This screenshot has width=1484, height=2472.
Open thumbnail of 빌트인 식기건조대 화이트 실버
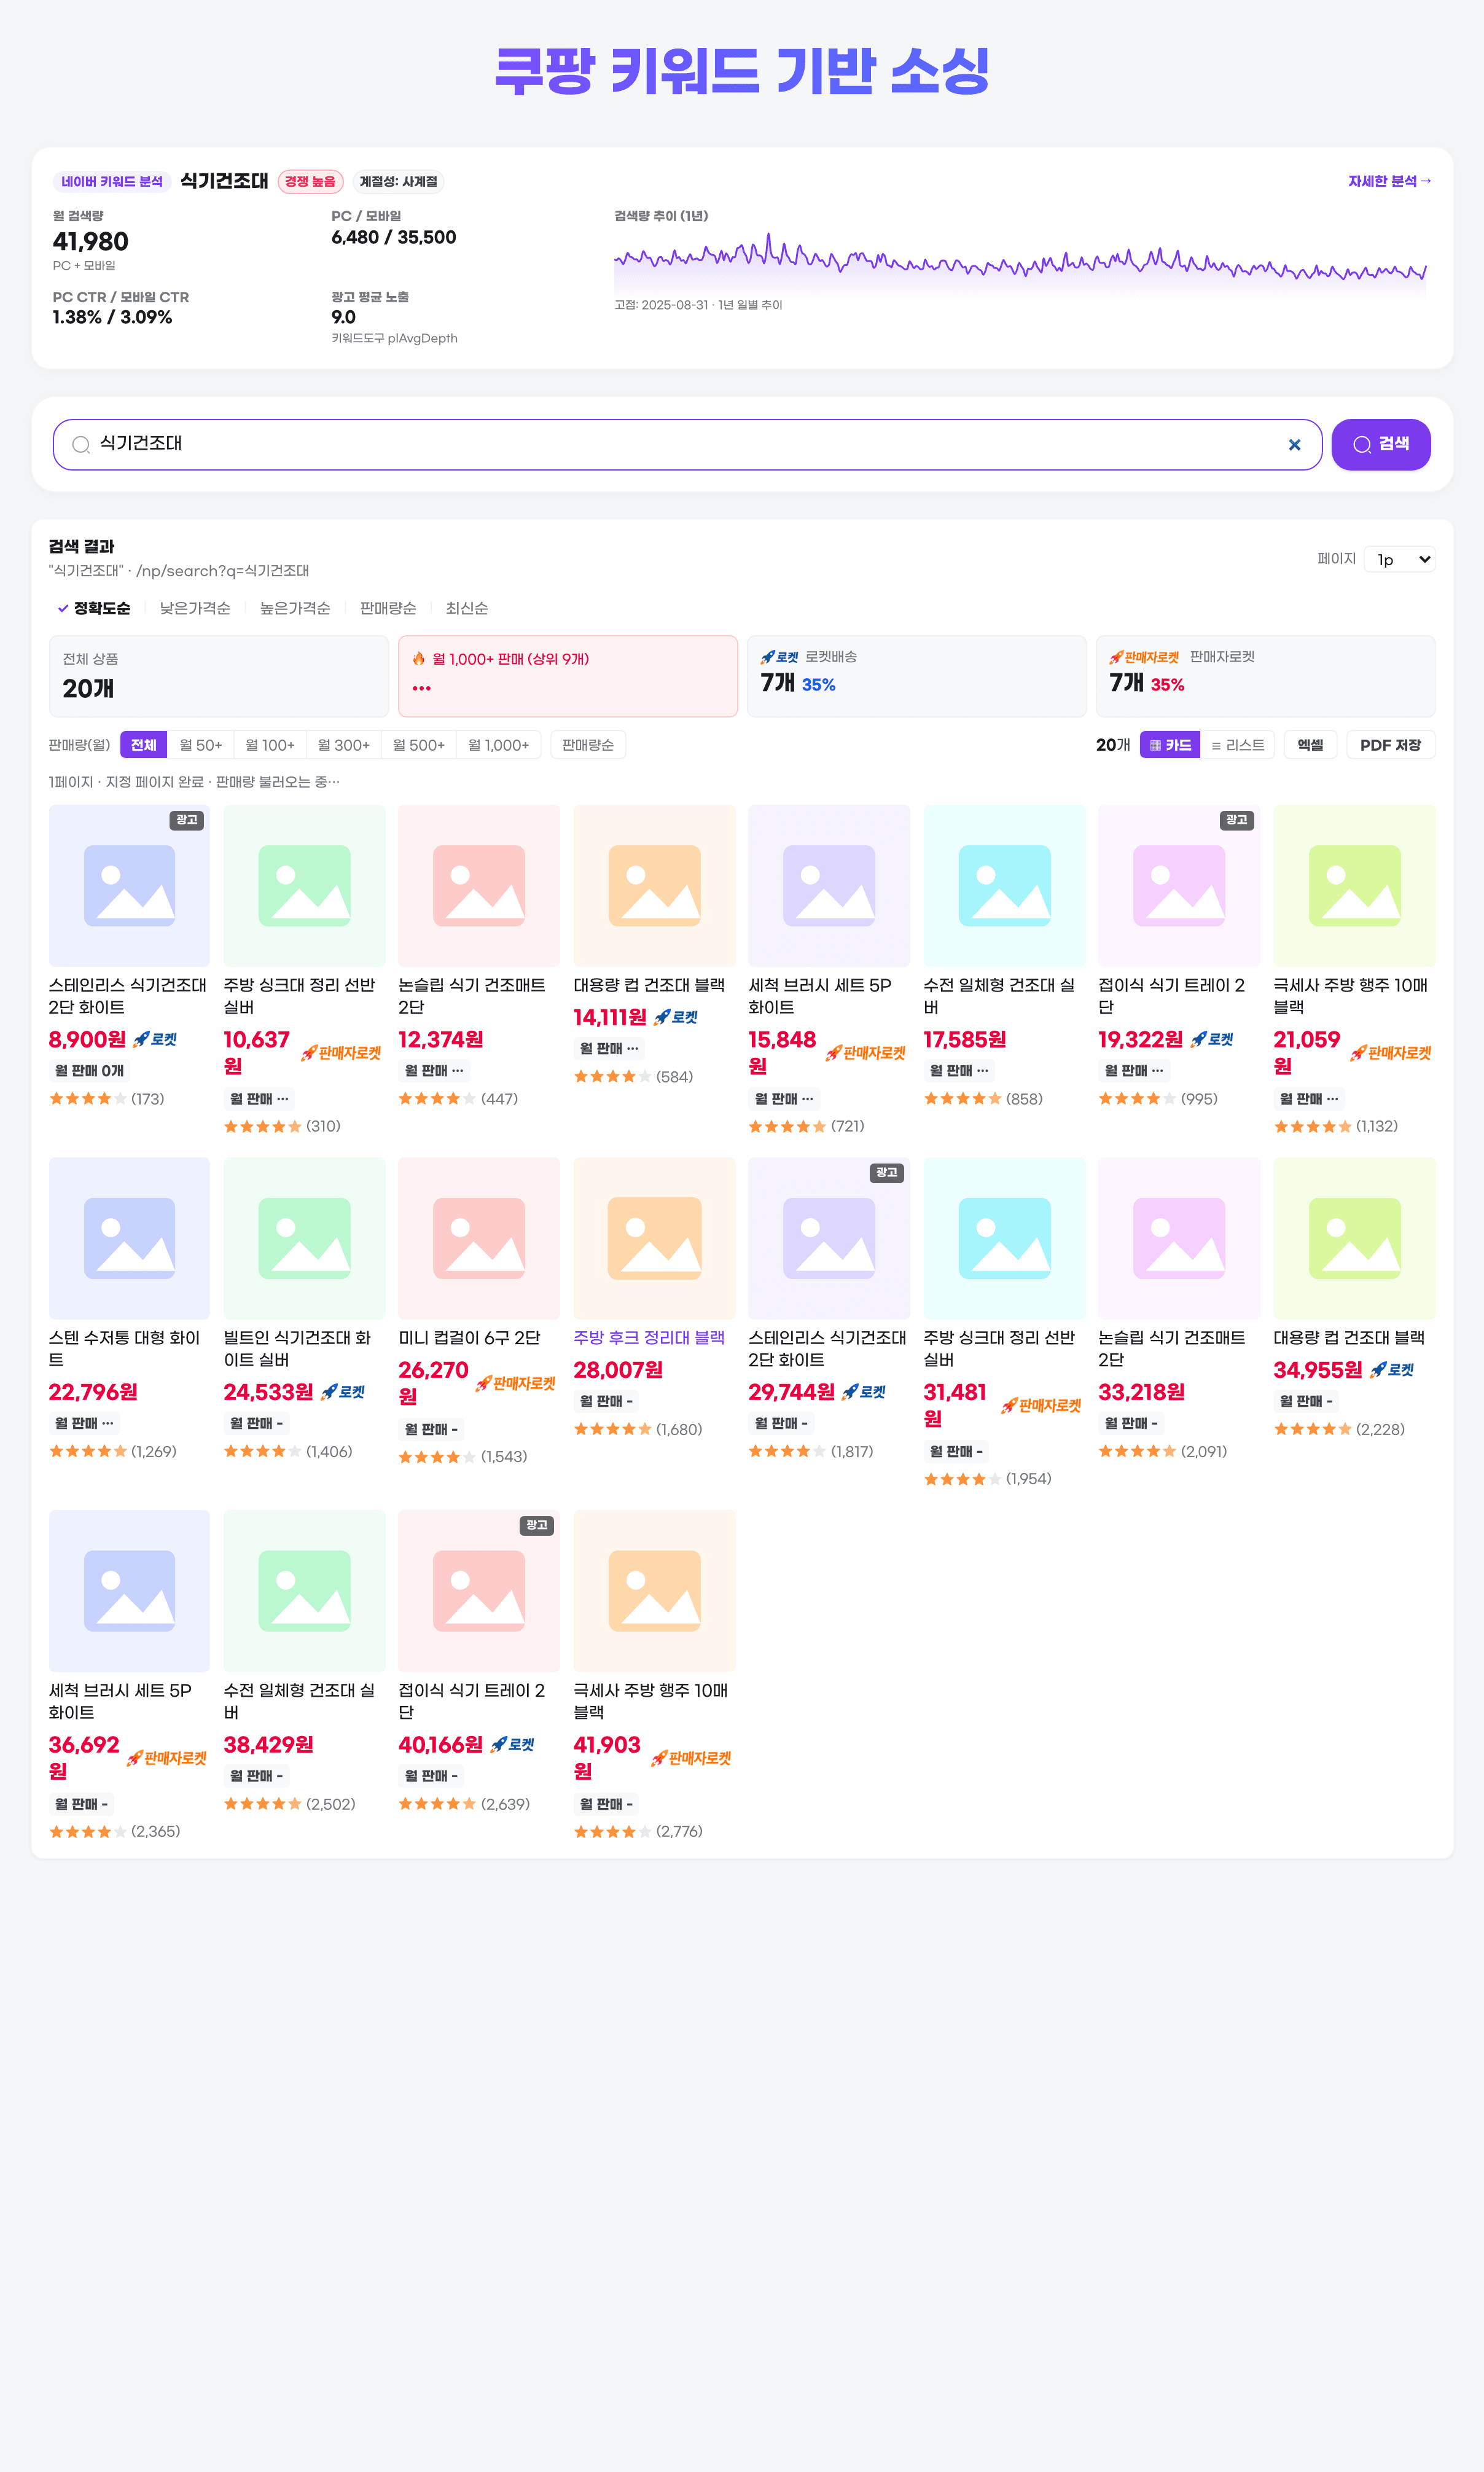pyautogui.click(x=305, y=1238)
